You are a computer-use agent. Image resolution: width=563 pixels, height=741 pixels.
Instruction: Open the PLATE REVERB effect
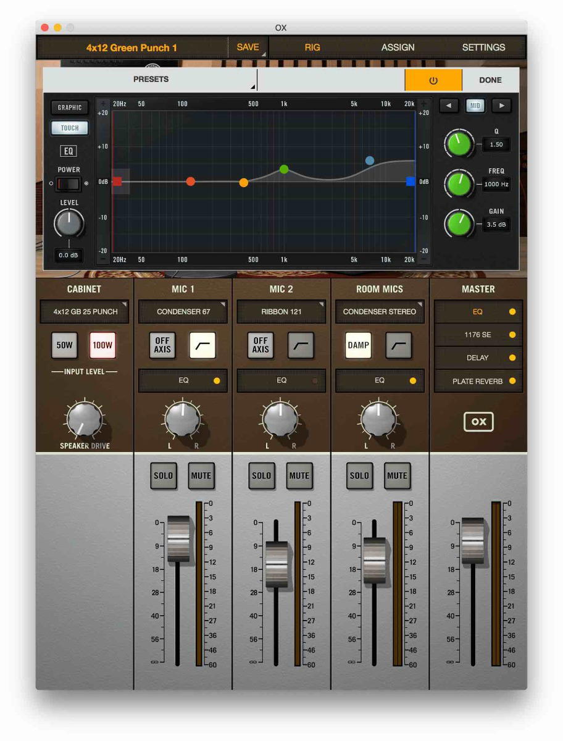click(478, 381)
